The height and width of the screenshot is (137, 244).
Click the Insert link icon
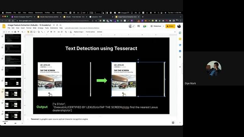pyautogui.click(x=59, y=32)
